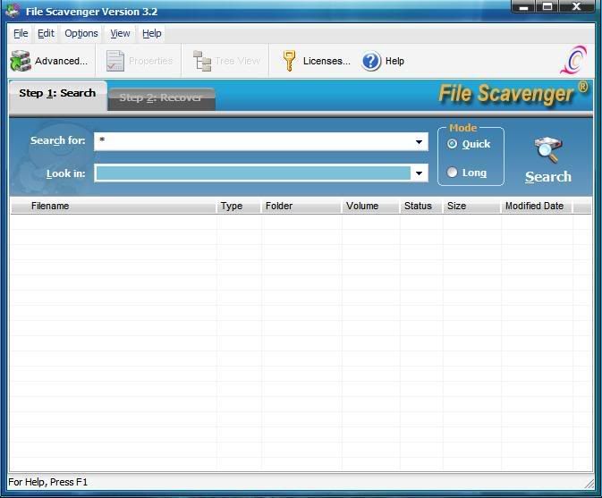Expand the Search for dropdown arrow
The height and width of the screenshot is (498, 602).
[419, 142]
